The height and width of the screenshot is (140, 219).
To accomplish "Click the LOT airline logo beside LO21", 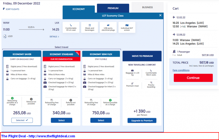I will pos(5,37).
